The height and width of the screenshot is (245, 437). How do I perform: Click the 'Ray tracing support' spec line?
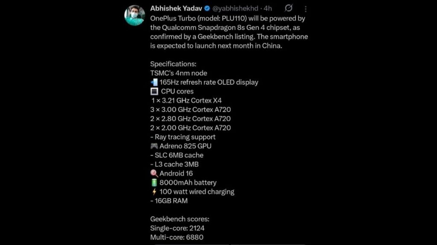(183, 137)
